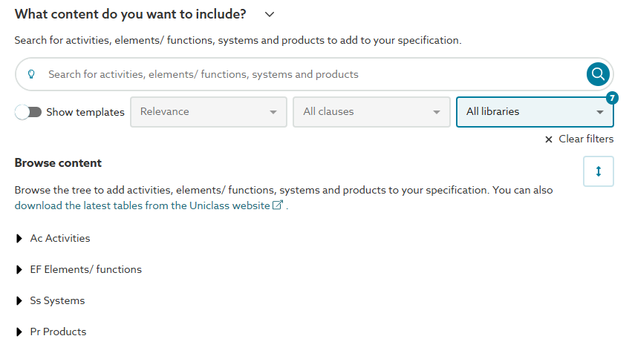Viewport: 632px width, 356px height.
Task: Open the All clauses dropdown
Action: coord(371,112)
